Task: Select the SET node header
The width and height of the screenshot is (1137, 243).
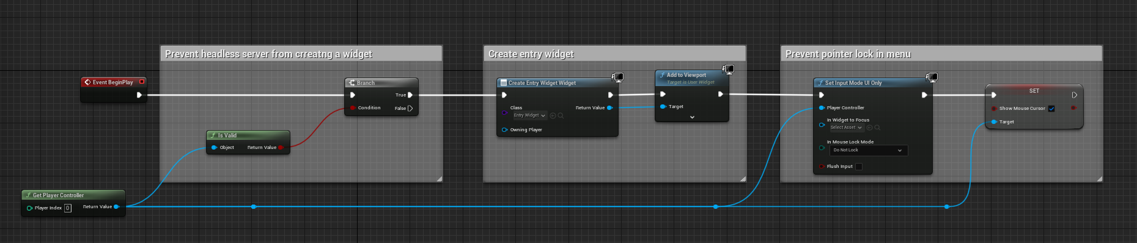Action: (1034, 91)
